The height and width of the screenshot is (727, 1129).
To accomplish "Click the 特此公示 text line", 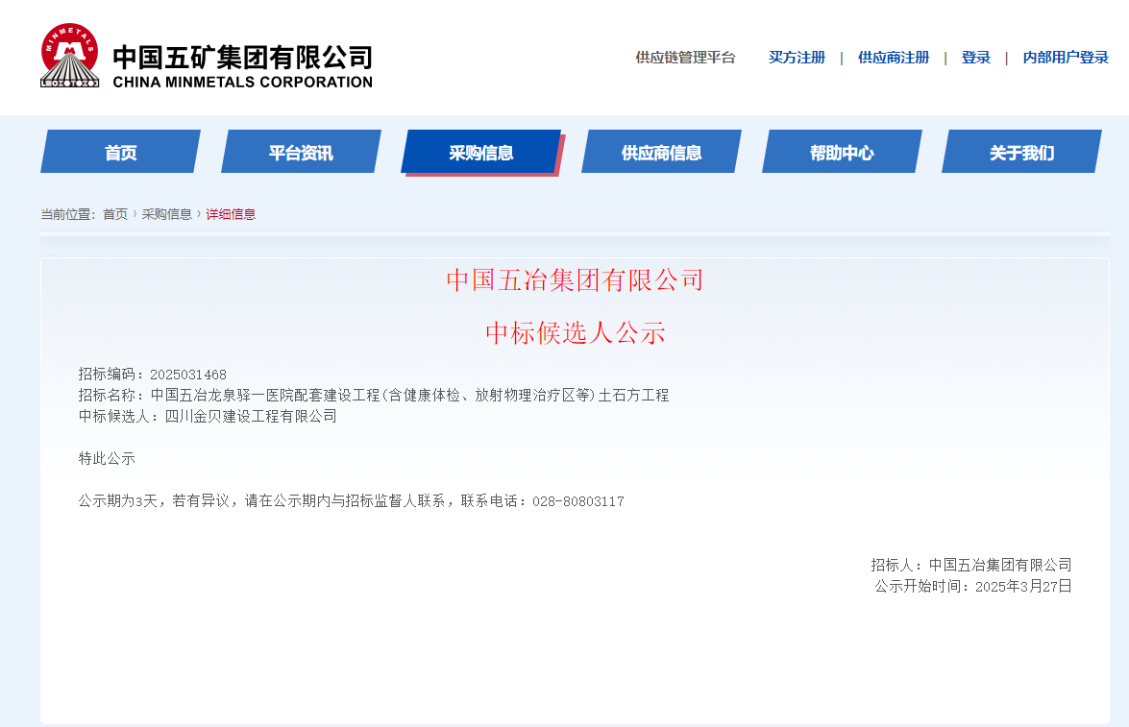I will coord(107,458).
